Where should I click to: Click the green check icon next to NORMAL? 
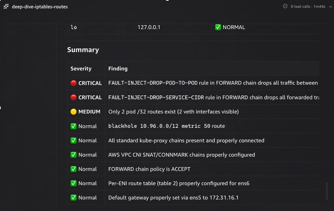pos(218,27)
